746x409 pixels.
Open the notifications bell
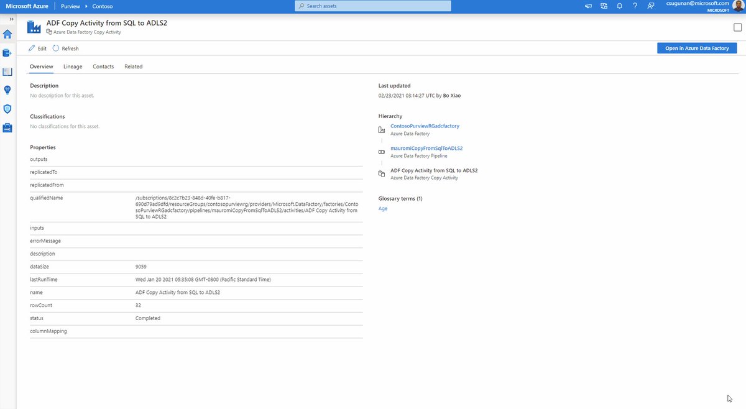click(x=619, y=6)
